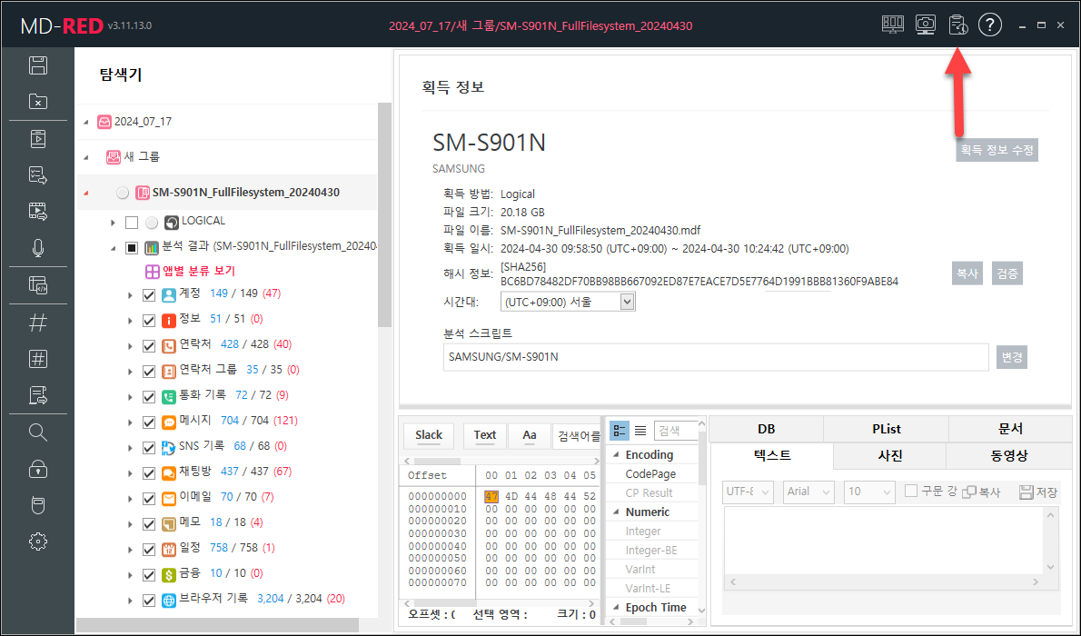Click the Slack button in hex viewer
Image resolution: width=1081 pixels, height=636 pixels.
(x=429, y=435)
